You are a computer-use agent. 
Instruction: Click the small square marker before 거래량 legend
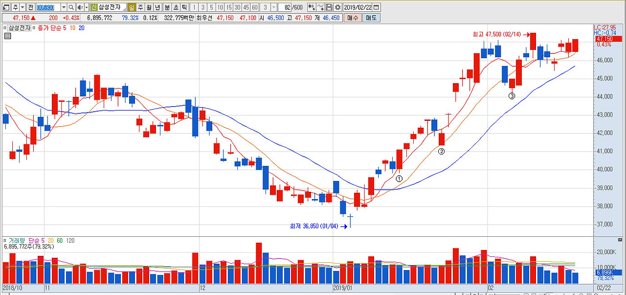point(5,241)
